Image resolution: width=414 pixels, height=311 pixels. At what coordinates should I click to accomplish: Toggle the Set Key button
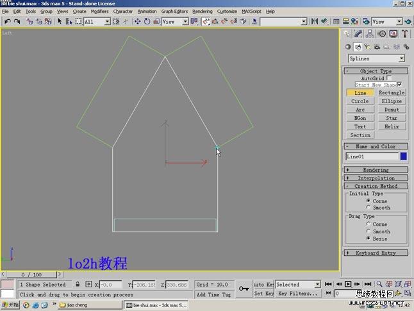(263, 293)
